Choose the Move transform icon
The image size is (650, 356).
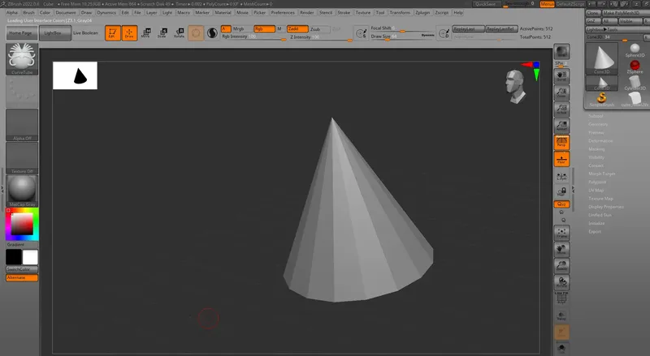click(145, 33)
